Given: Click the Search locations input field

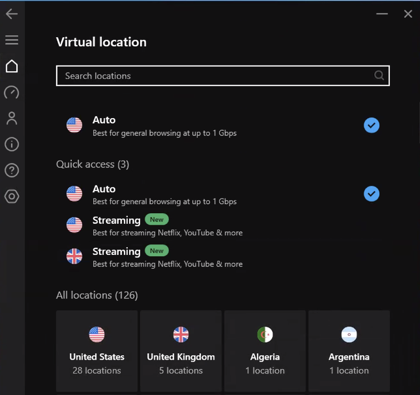Looking at the screenshot, I should click(x=222, y=76).
